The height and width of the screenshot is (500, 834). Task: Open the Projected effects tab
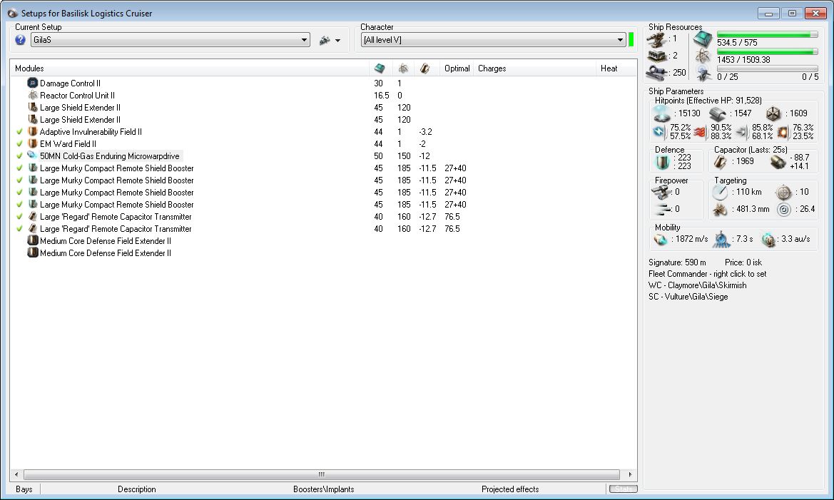coord(510,489)
